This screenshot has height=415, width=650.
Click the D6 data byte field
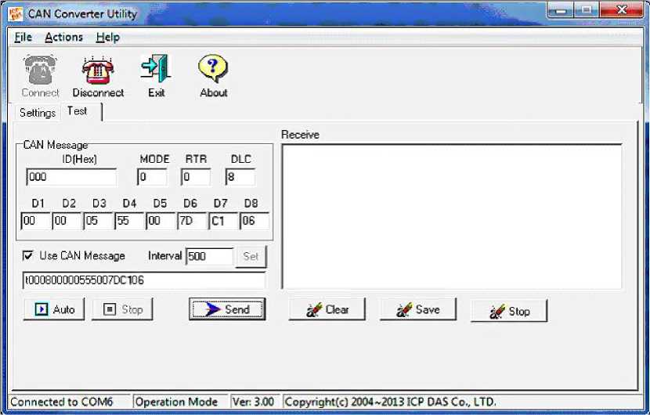click(x=191, y=222)
